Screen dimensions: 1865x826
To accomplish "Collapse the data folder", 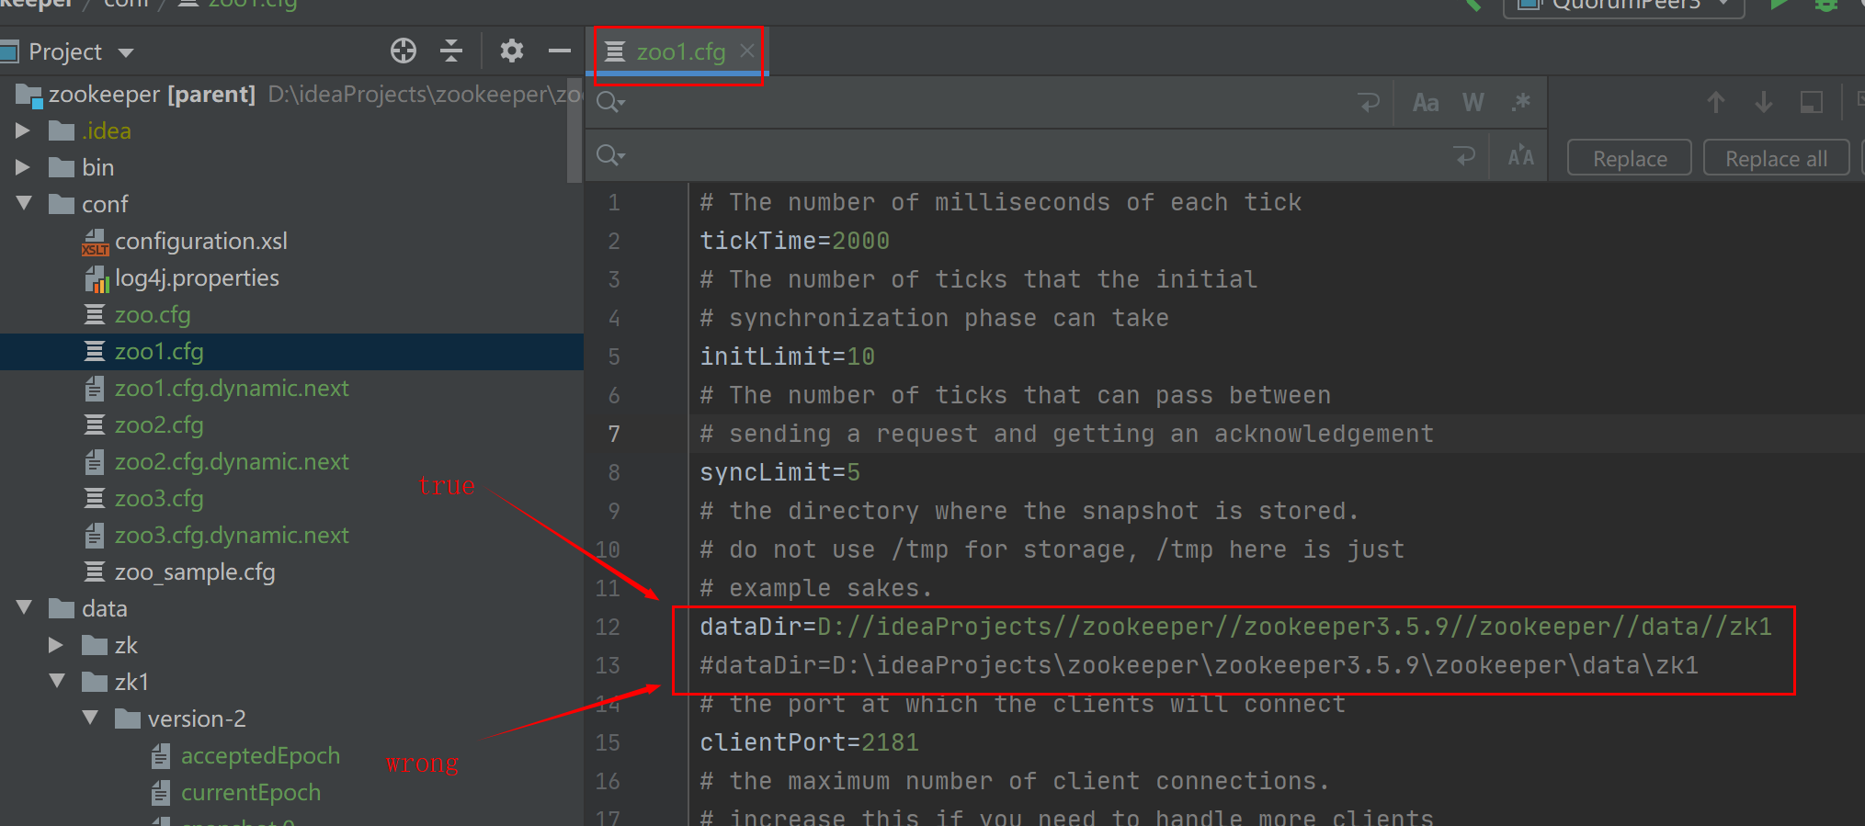I will pos(24,607).
